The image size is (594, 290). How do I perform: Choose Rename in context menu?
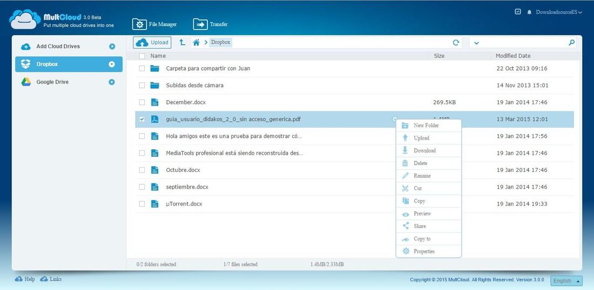coord(428,176)
